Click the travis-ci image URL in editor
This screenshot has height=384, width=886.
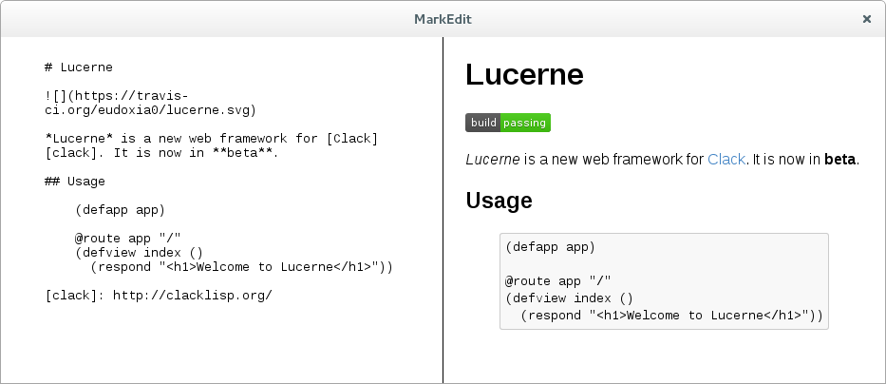point(150,103)
